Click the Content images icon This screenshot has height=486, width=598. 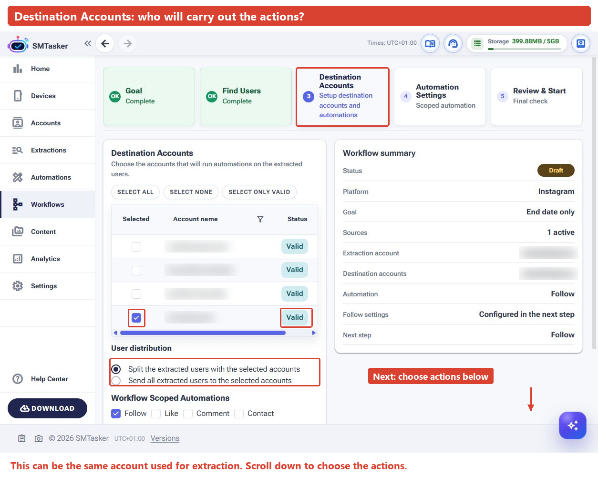(x=18, y=232)
